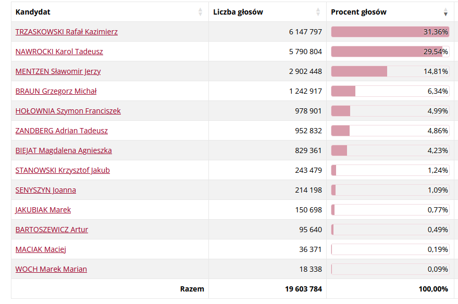Follow the MENTZEN Sławomir Jerzy link
This screenshot has height=304, width=458.
(58, 71)
